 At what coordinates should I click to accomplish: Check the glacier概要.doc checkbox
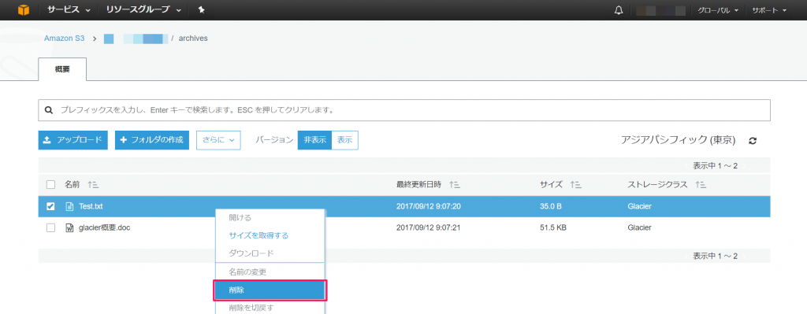pyautogui.click(x=50, y=227)
